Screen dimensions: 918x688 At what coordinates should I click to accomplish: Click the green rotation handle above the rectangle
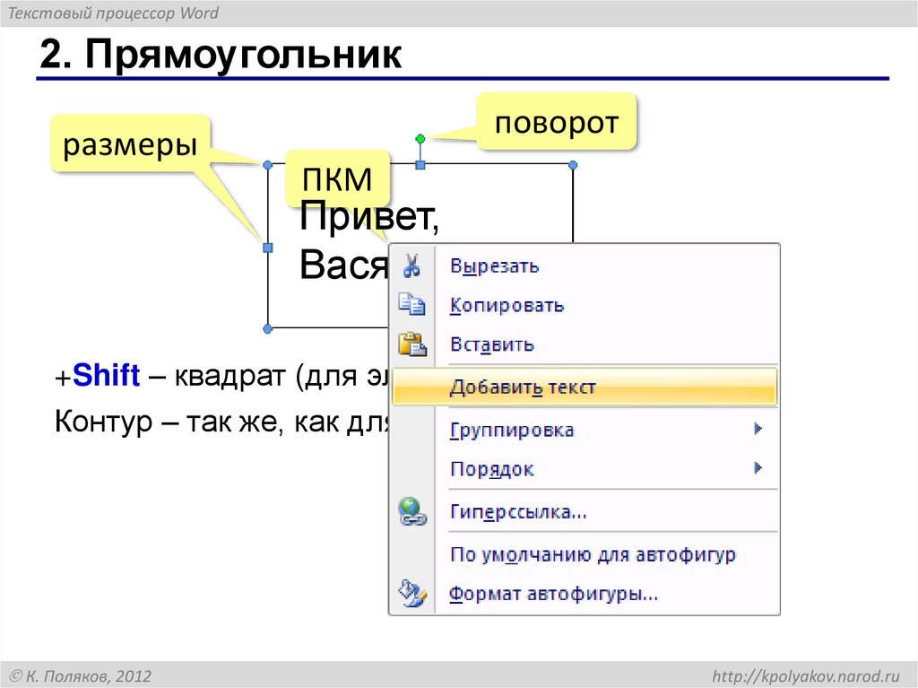[419, 139]
